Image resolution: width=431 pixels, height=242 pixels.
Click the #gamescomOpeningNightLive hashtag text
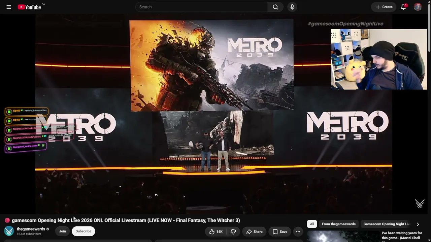345,24
